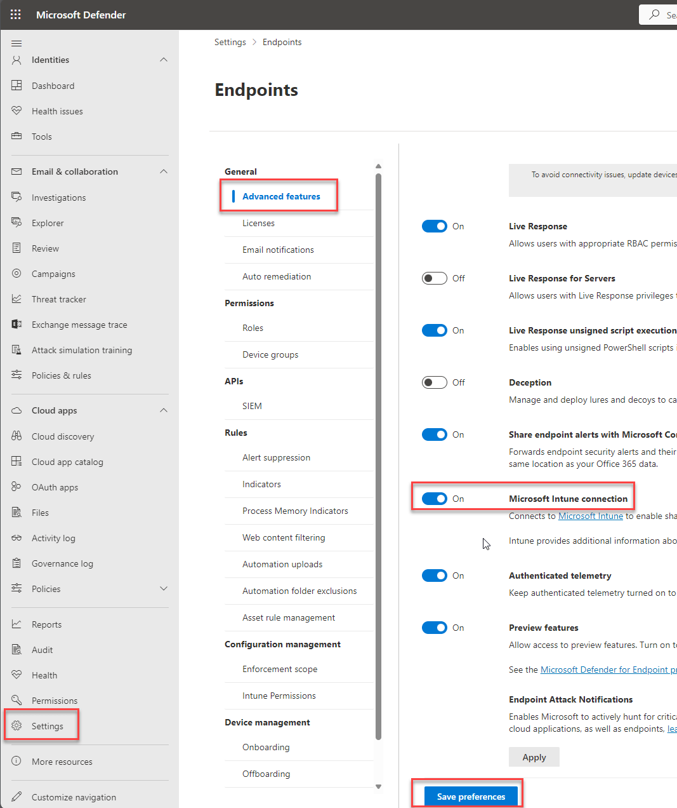Screen dimensions: 677x808
Task: Click the Reports chart icon
Action: click(16, 624)
